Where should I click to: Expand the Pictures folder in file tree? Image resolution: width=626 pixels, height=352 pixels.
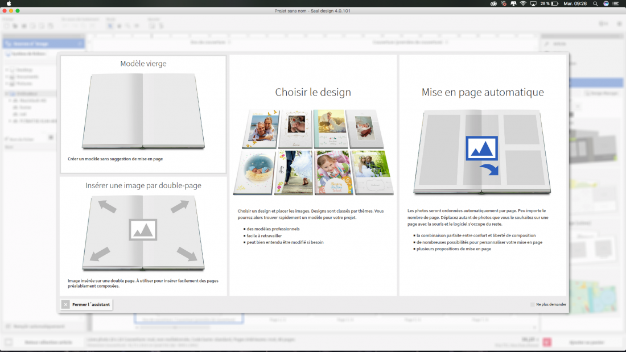click(7, 84)
